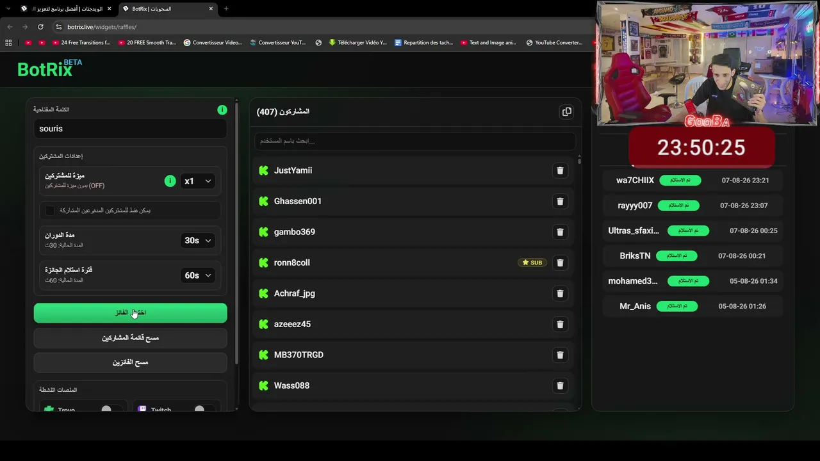Viewport: 820px width, 461px height.
Task: Delete ronn8coll from the participants list
Action: 560,263
